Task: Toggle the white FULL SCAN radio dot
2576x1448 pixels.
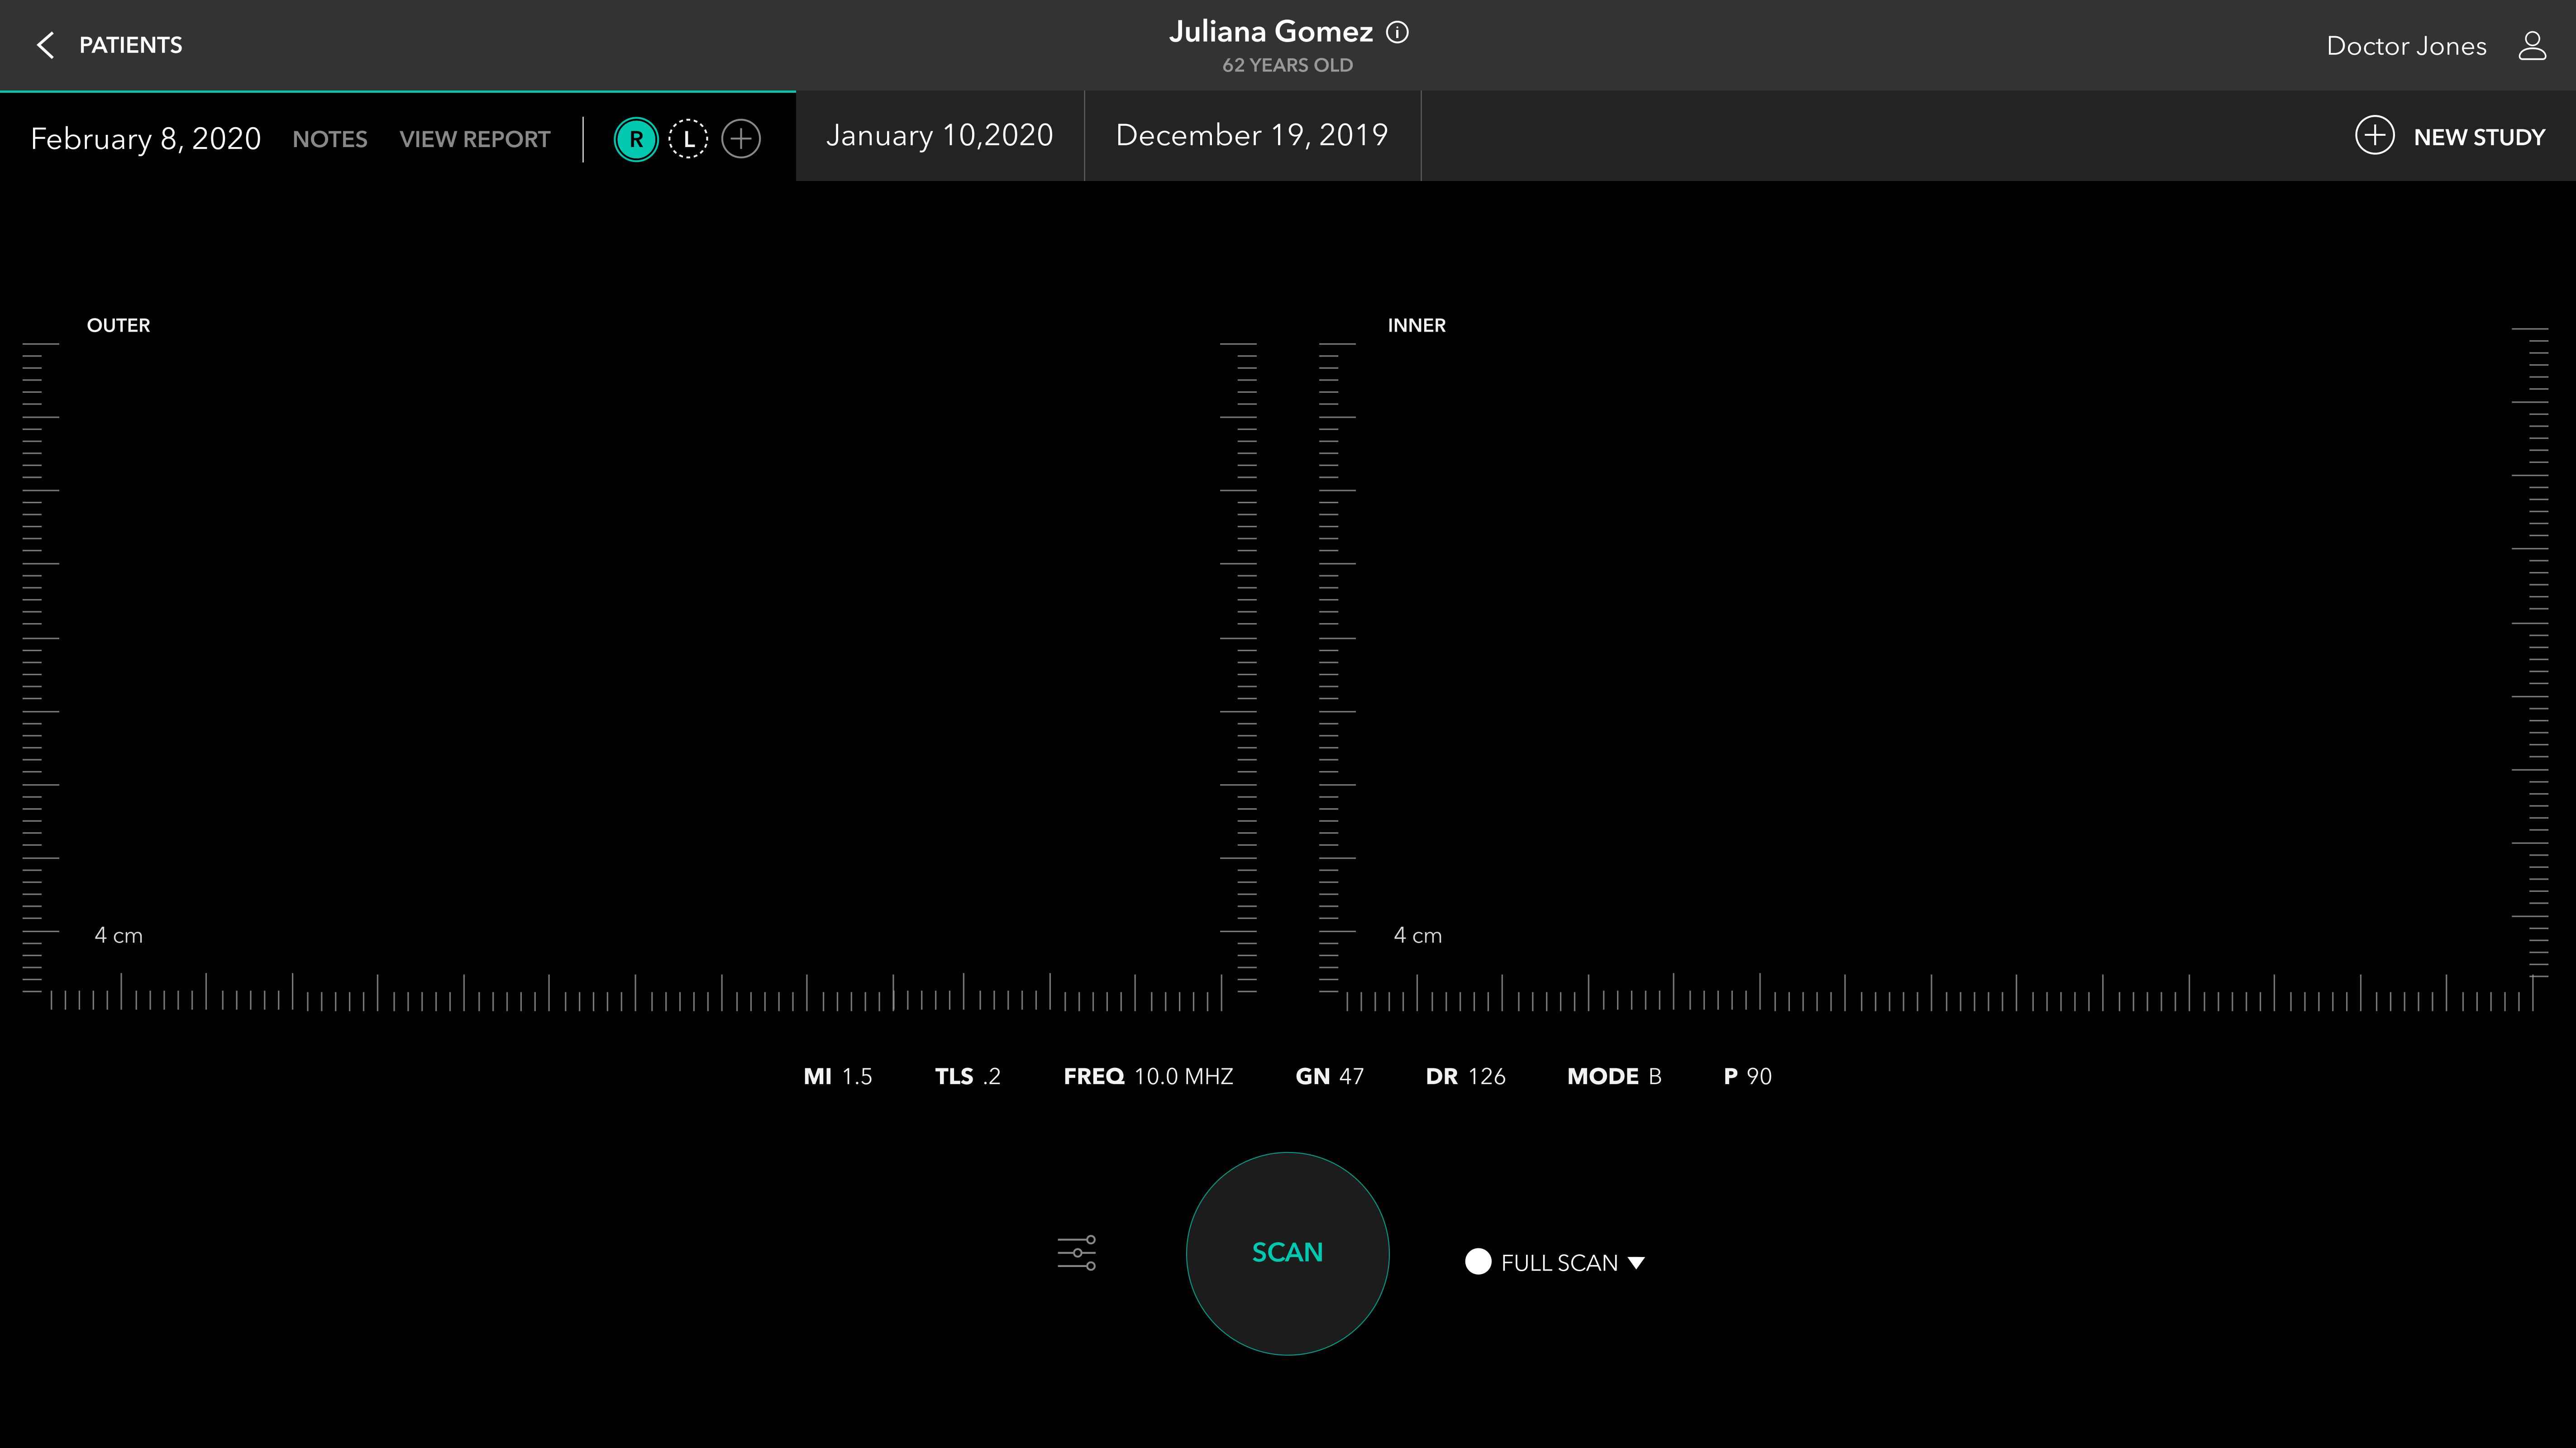Action: 1478,1262
